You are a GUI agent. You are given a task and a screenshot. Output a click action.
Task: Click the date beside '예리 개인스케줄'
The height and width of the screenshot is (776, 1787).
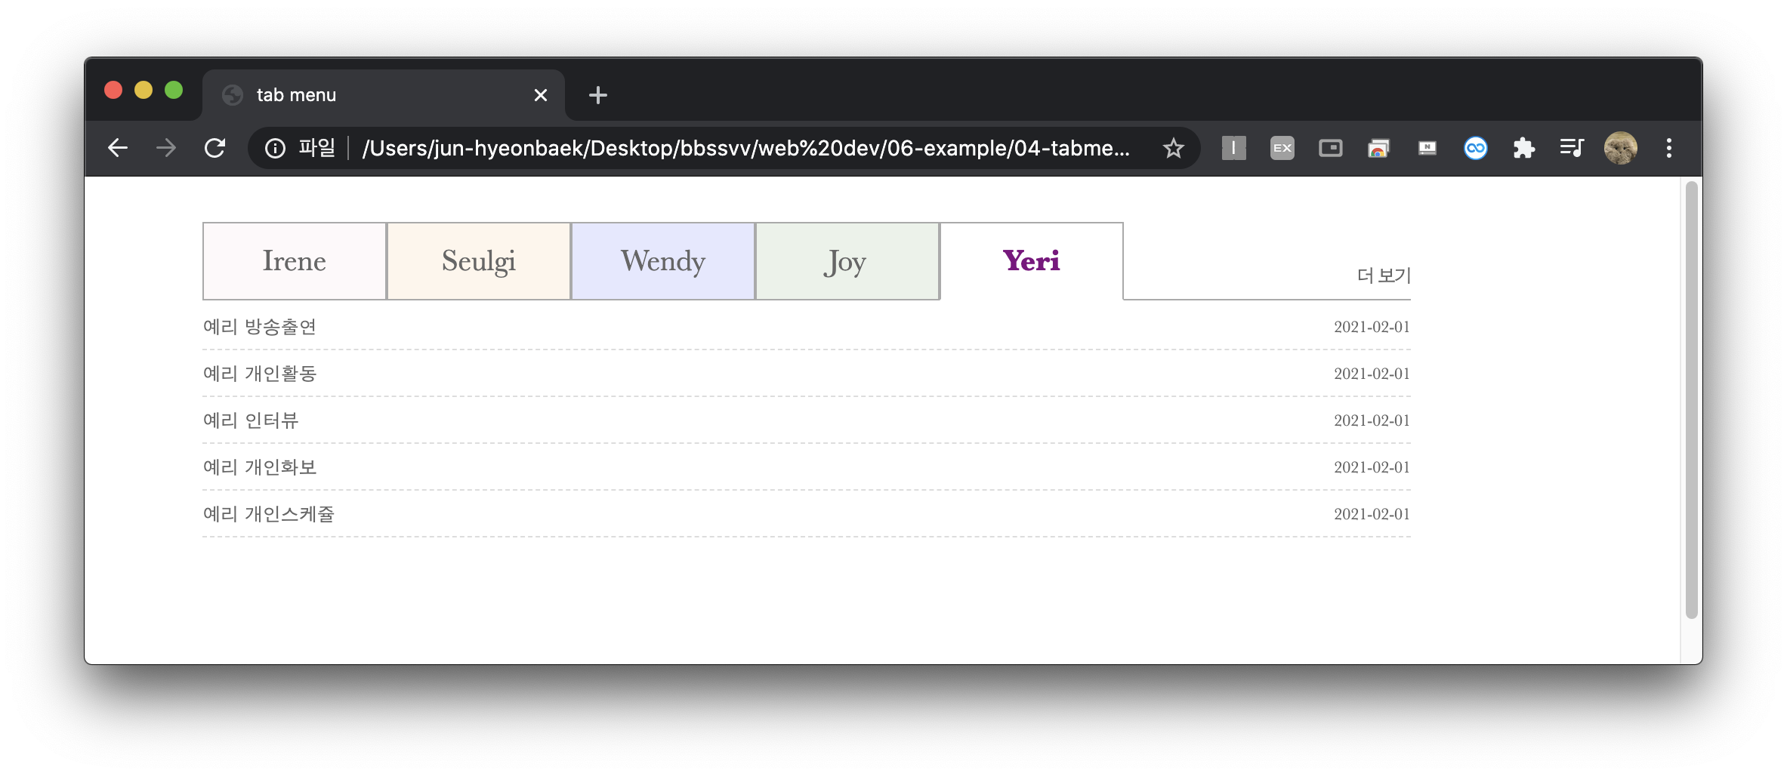(x=1372, y=514)
